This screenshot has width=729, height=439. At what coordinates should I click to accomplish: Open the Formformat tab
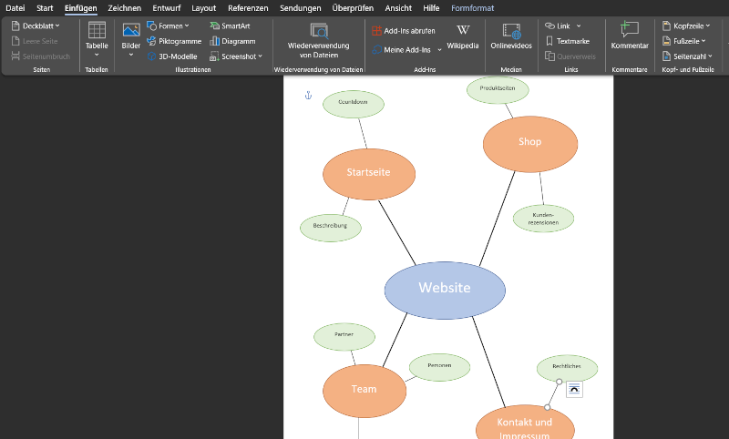(473, 8)
